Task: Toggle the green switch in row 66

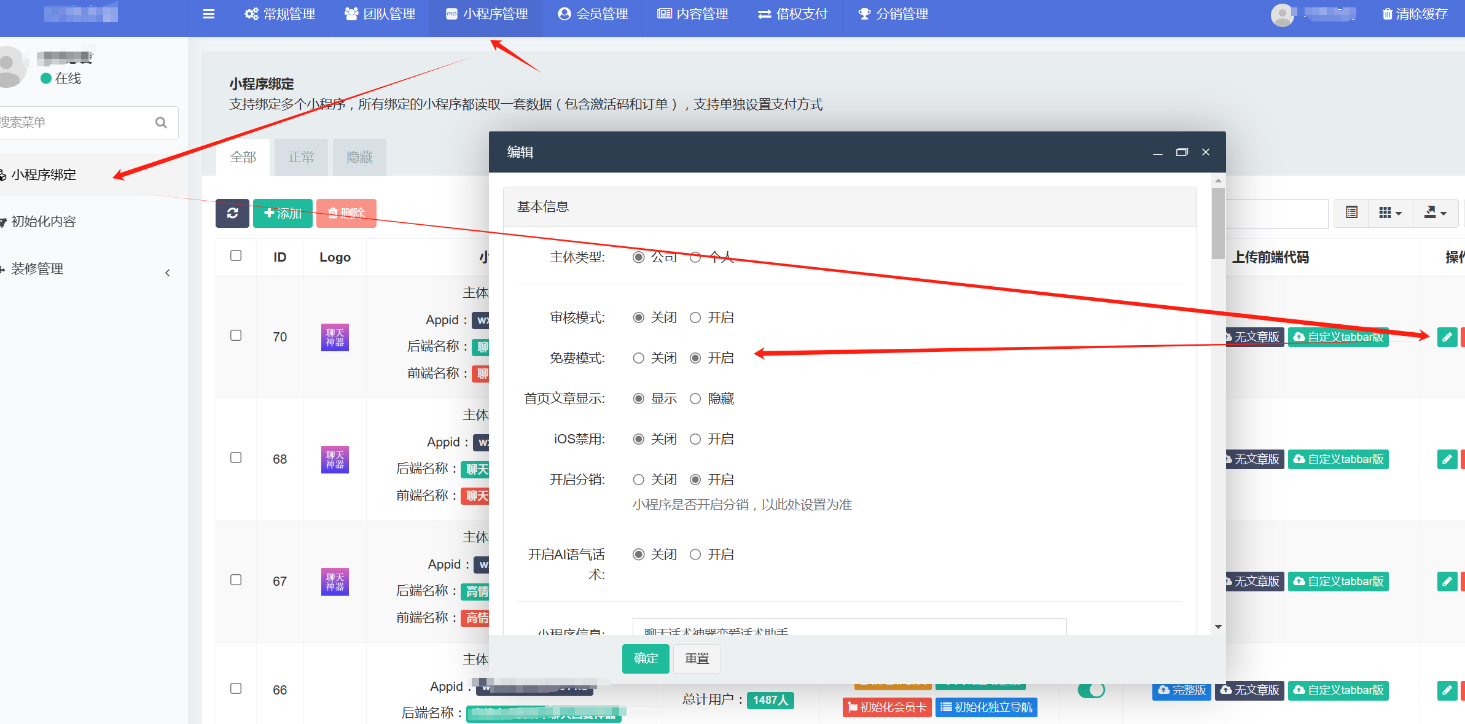Action: 1091,690
